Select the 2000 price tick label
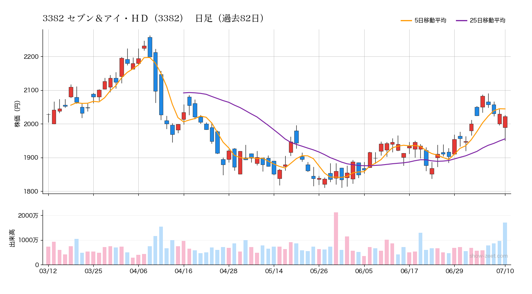 point(32,124)
